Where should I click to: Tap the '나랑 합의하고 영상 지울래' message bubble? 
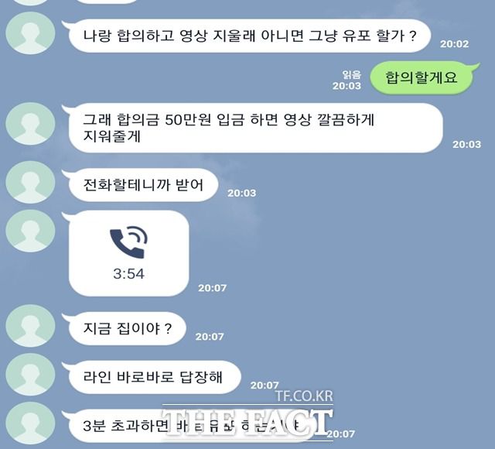click(x=249, y=36)
